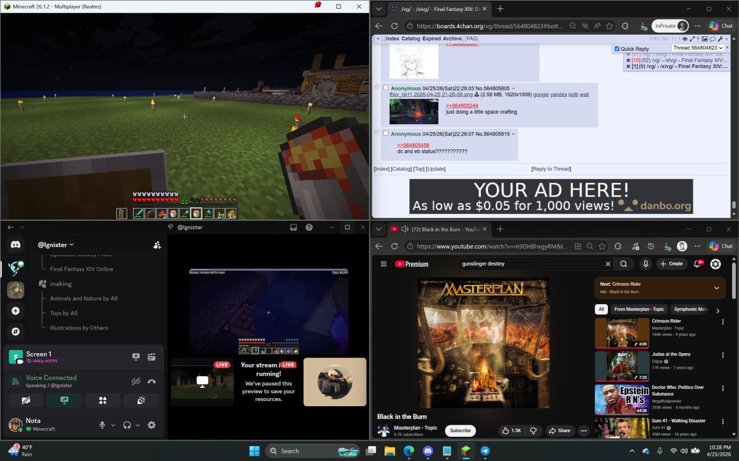739x461 pixels.
Task: Open post menu arrow for No.564805815
Action: [513, 134]
